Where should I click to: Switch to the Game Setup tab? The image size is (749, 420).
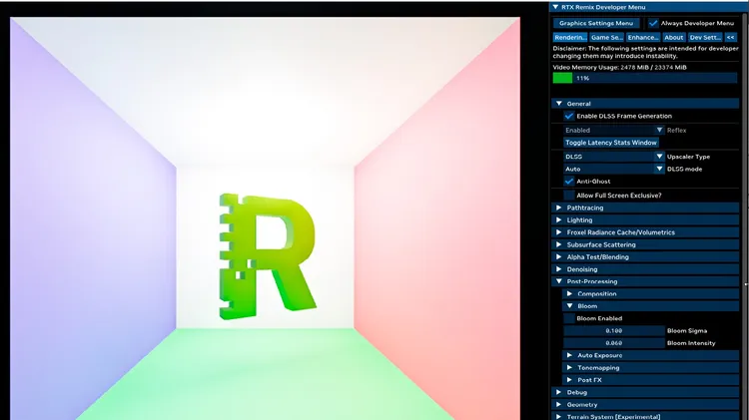(x=606, y=37)
